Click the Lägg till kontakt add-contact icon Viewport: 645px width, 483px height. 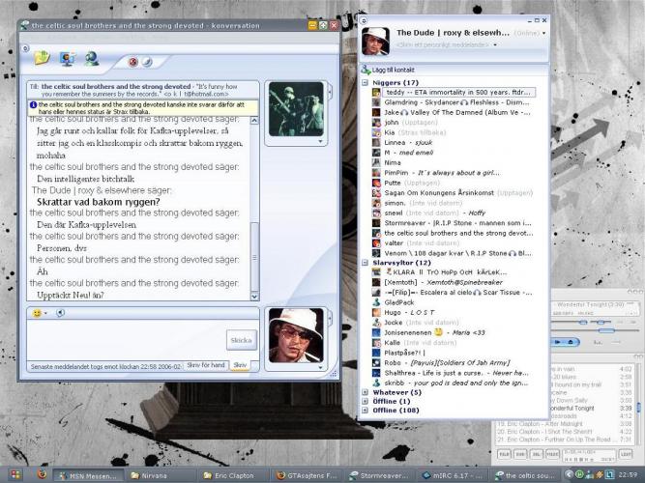pos(366,71)
